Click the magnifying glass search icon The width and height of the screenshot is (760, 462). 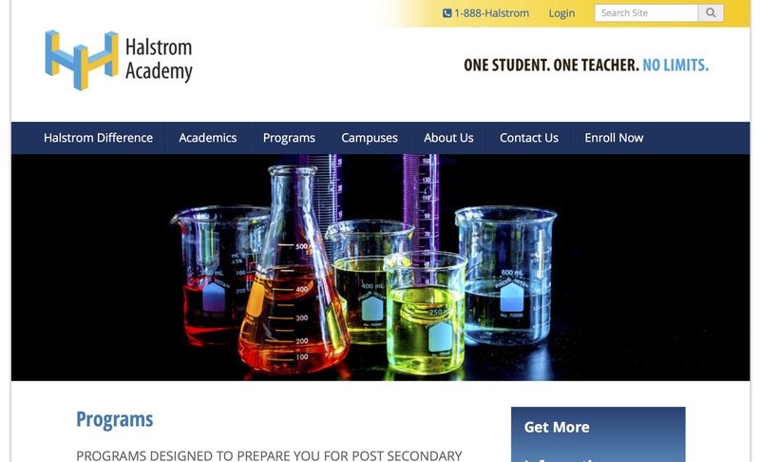[711, 13]
